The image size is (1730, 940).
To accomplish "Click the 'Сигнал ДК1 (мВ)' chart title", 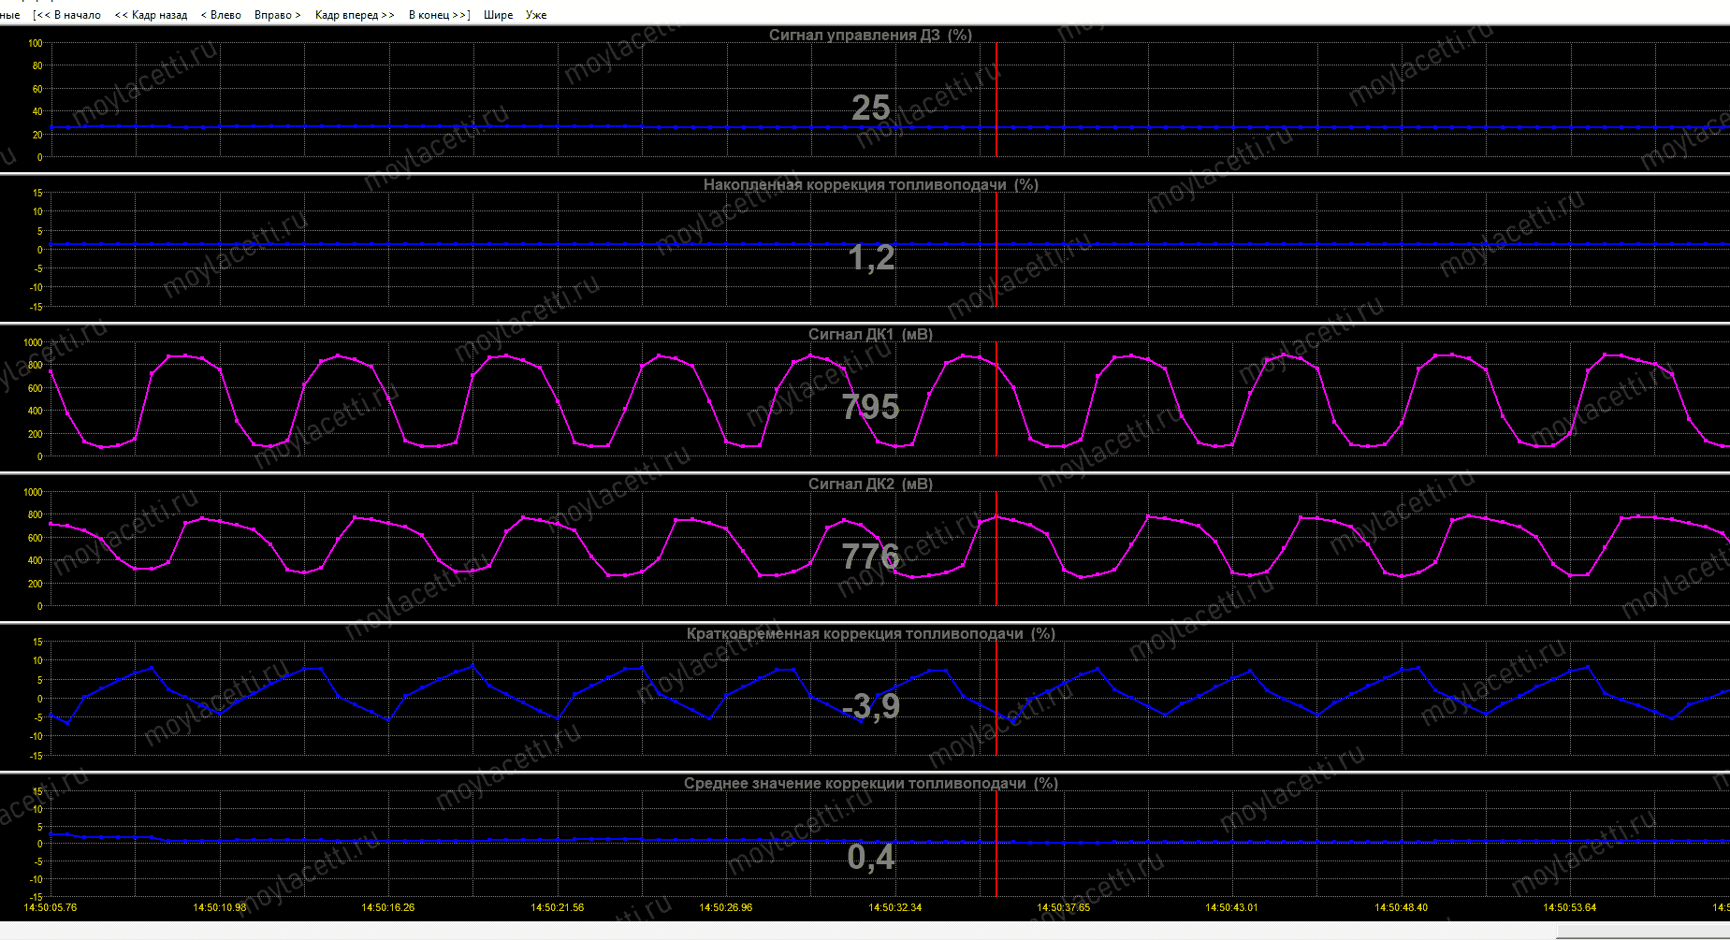I will click(870, 334).
